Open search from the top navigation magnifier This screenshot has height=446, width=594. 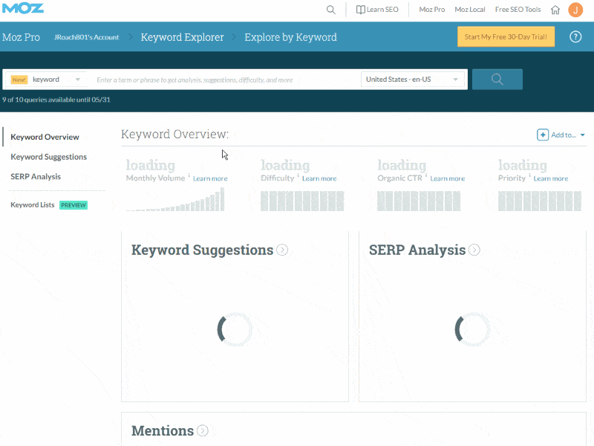click(x=331, y=10)
